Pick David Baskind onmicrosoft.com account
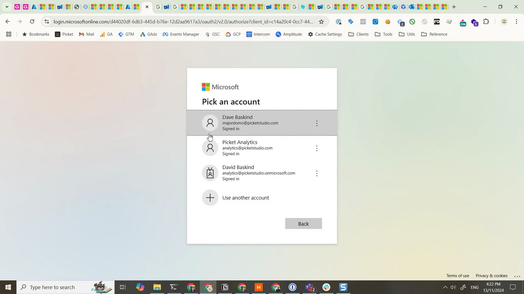The width and height of the screenshot is (524, 294). point(262,173)
